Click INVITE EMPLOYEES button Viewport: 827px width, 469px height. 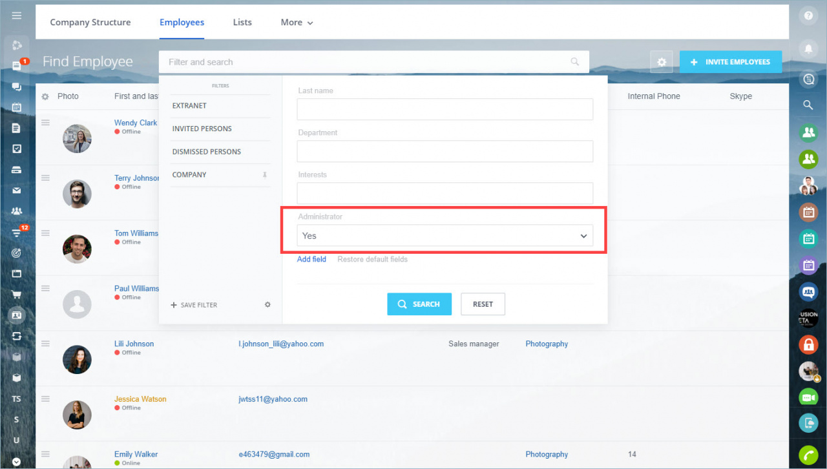point(731,62)
